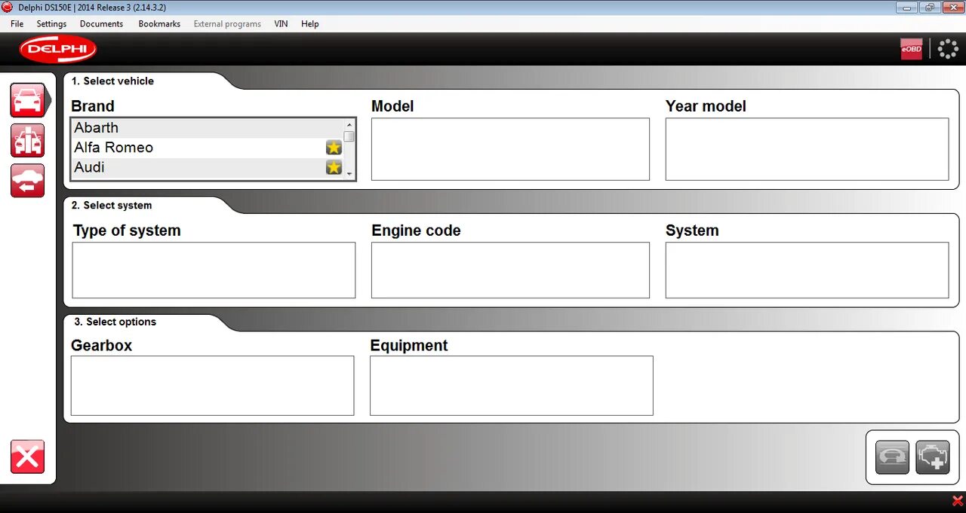Click the Type of system list box
Viewport: 966px width, 513px height.
click(x=214, y=270)
